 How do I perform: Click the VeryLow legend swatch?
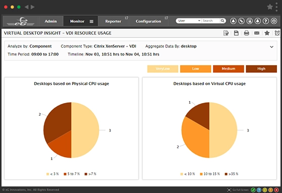point(163,69)
